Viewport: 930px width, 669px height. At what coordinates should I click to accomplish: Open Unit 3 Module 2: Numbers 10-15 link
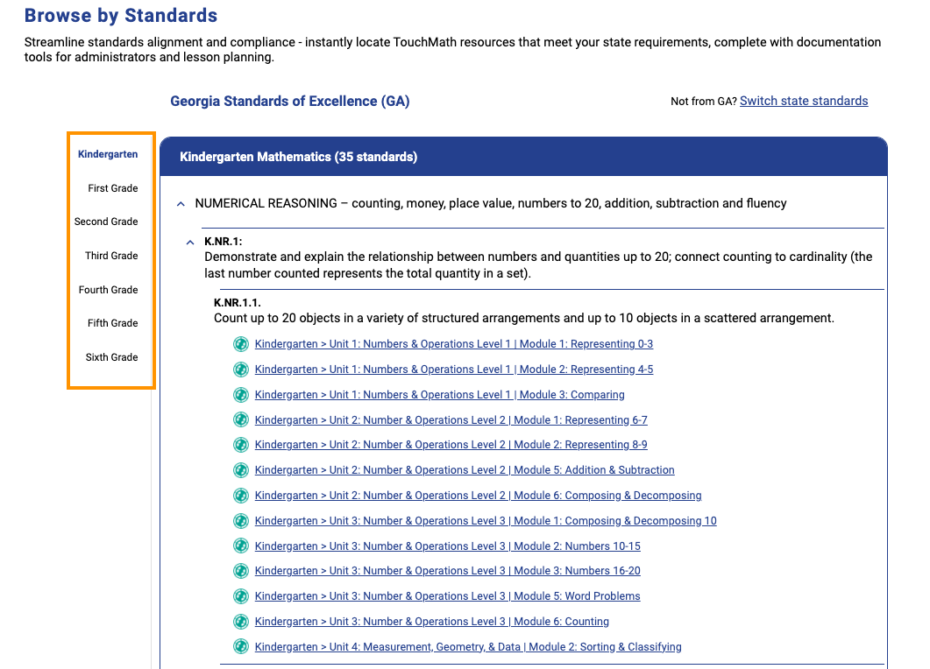[x=448, y=546]
